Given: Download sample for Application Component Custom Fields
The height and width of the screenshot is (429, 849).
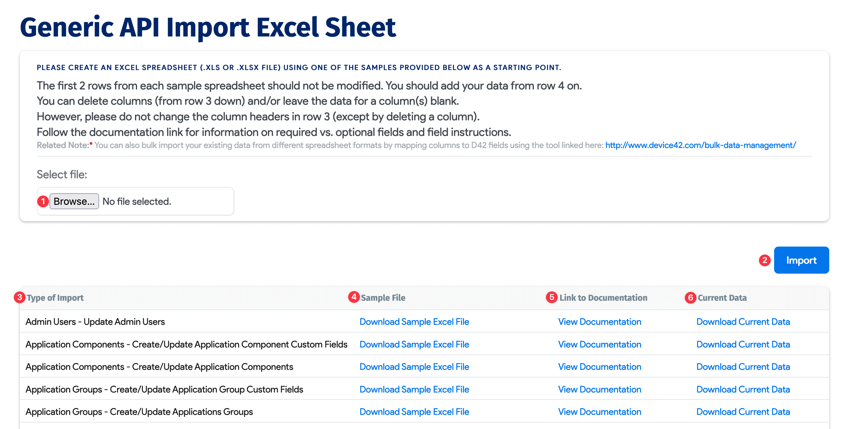Looking at the screenshot, I should (x=414, y=344).
